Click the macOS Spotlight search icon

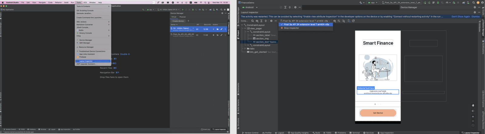205,2
